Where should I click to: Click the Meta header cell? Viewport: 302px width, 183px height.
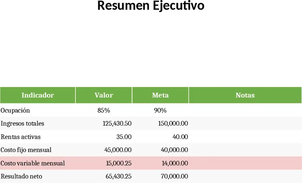pos(160,95)
